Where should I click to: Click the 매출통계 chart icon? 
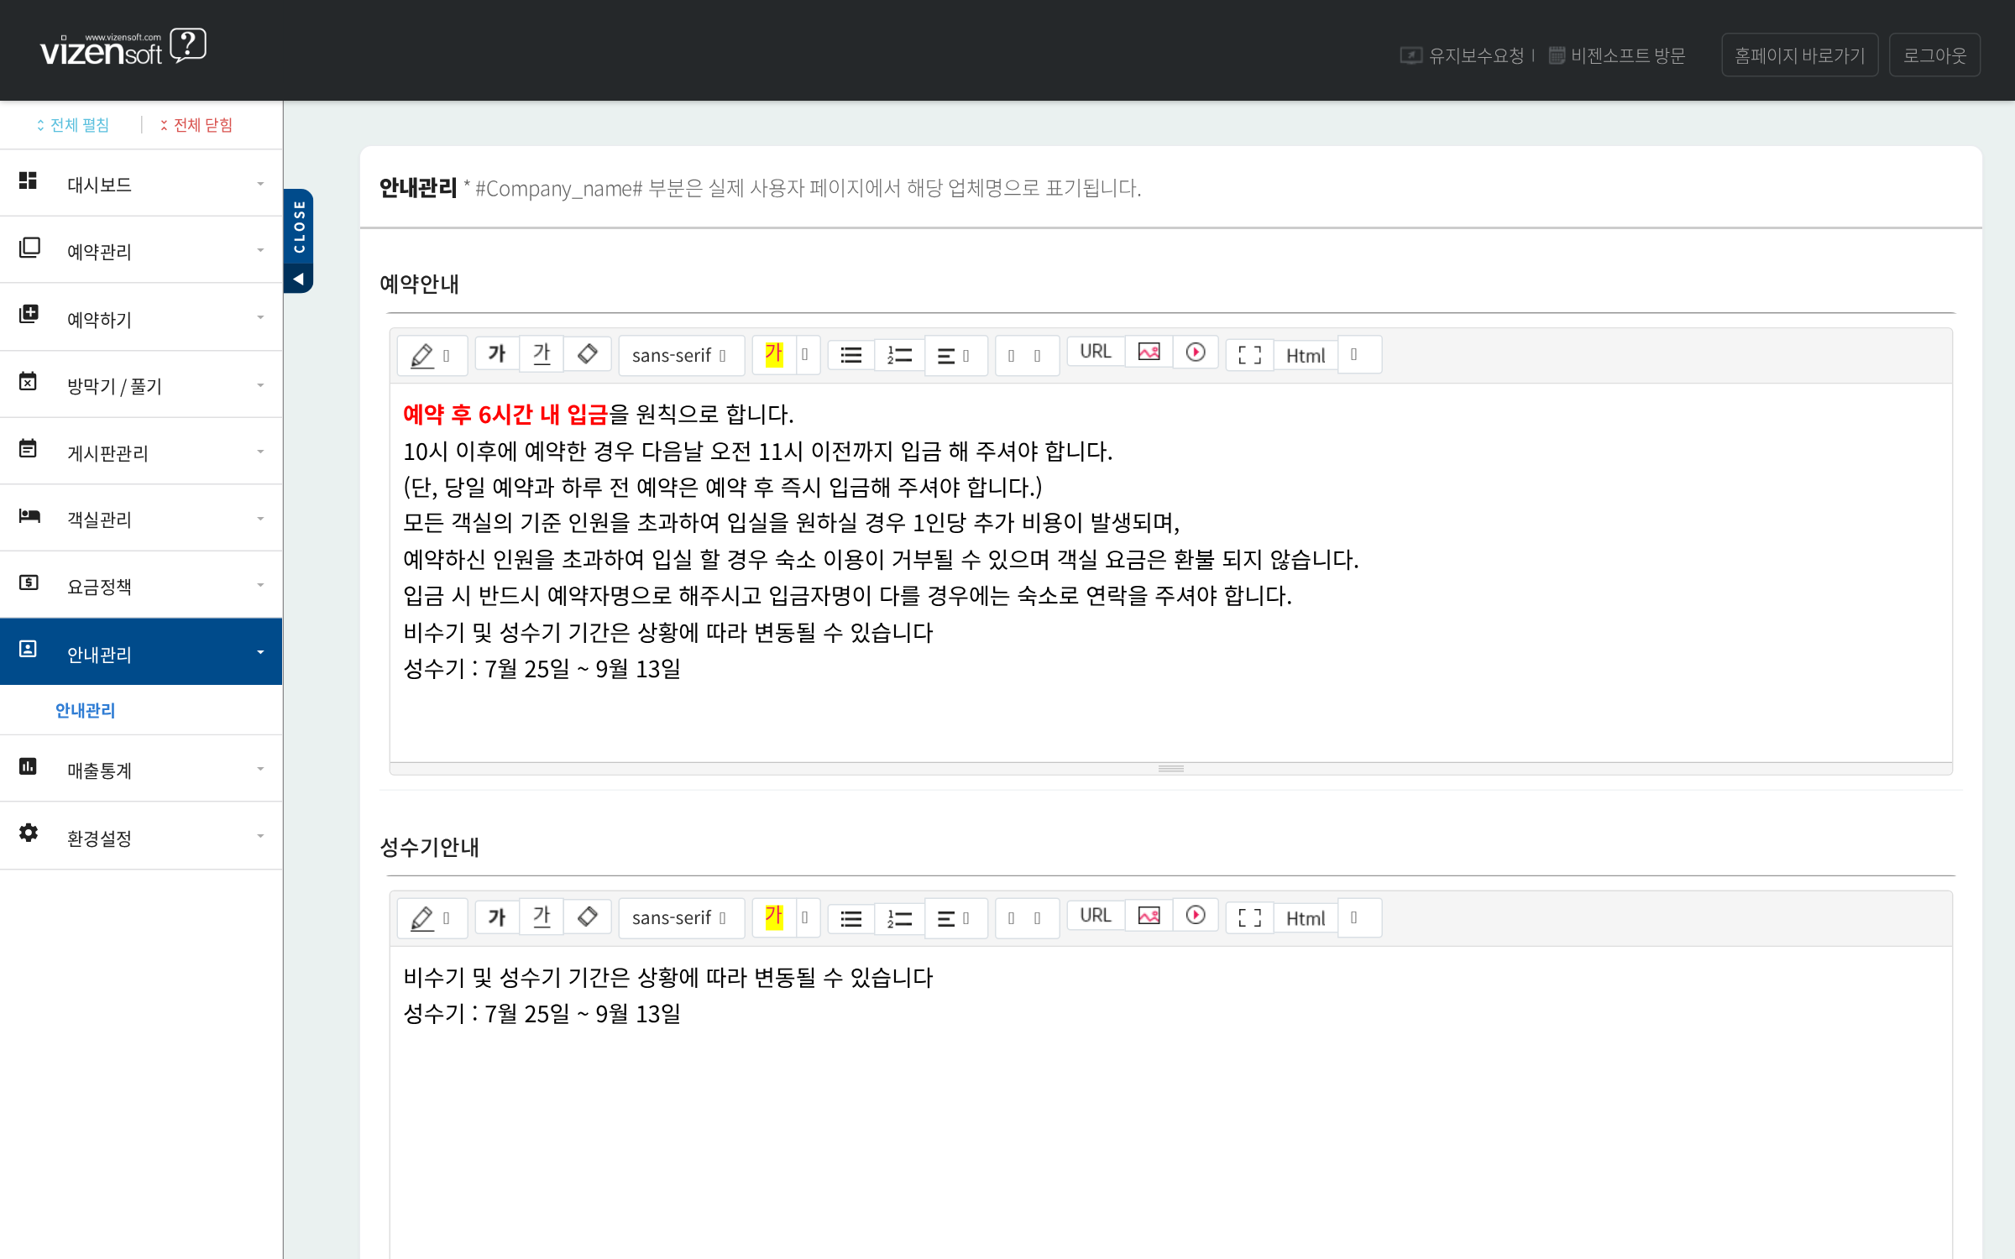[x=28, y=766]
